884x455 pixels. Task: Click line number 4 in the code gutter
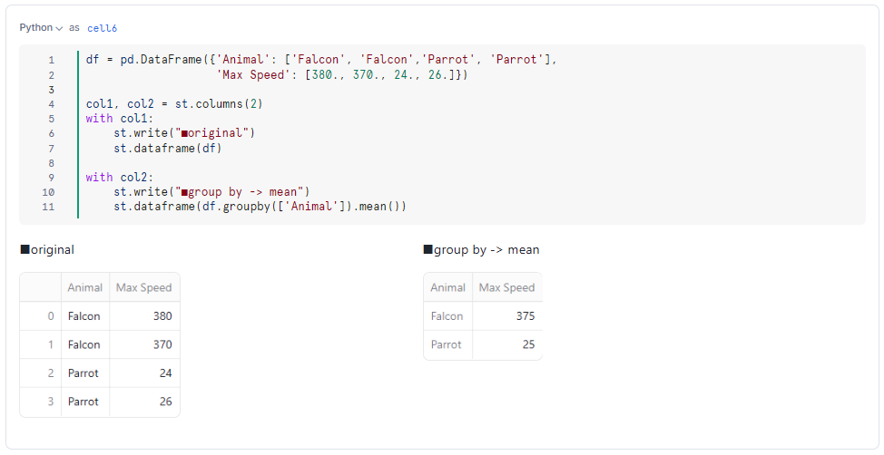(x=52, y=104)
